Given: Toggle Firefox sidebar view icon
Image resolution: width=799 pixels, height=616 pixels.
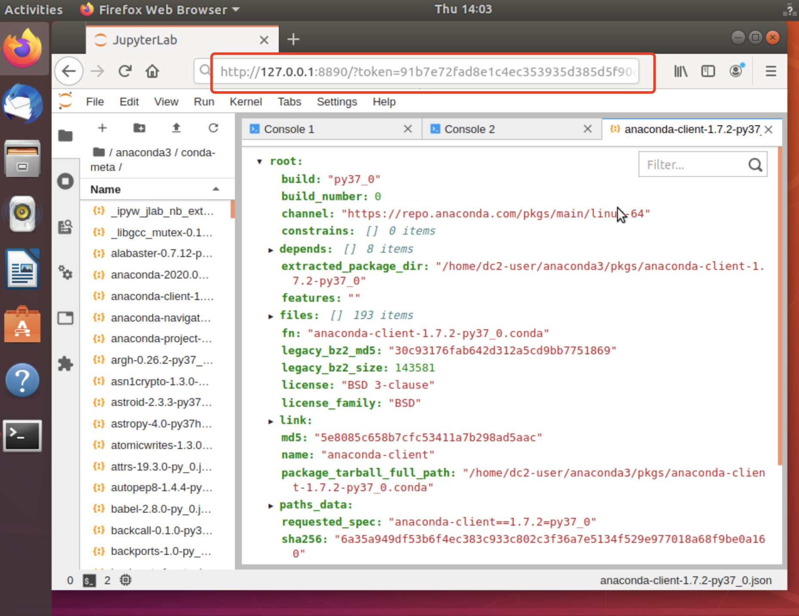Looking at the screenshot, I should point(708,71).
